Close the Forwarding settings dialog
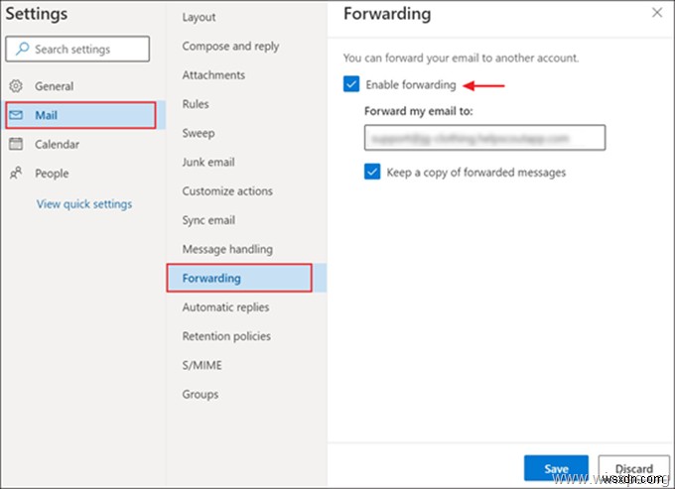Screen dimensions: 675x489 [x=655, y=13]
